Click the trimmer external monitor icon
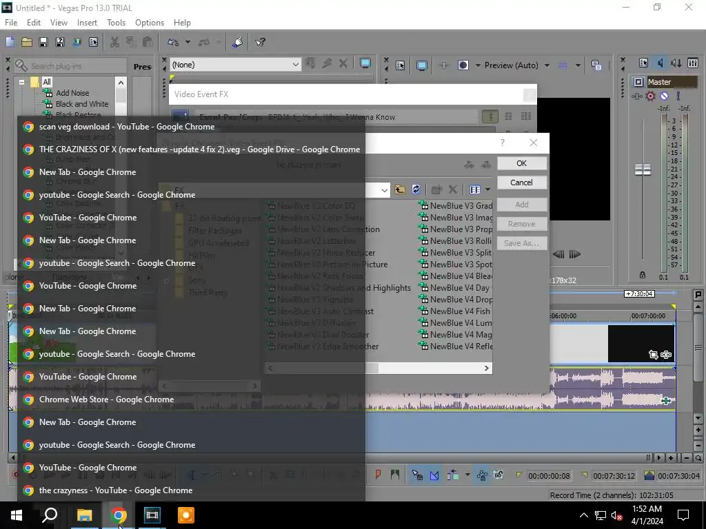This screenshot has width=706, height=529. pyautogui.click(x=365, y=64)
